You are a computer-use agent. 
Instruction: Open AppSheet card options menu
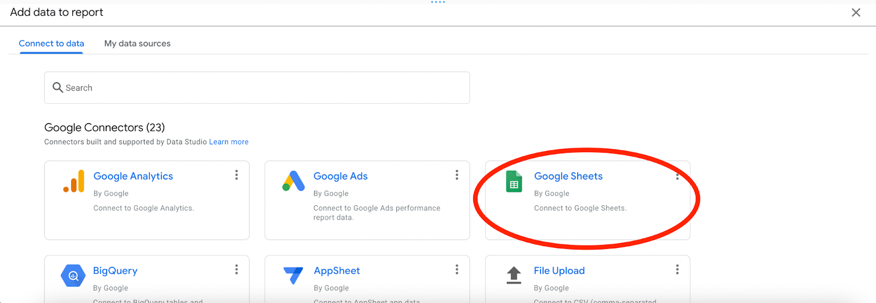[457, 270]
